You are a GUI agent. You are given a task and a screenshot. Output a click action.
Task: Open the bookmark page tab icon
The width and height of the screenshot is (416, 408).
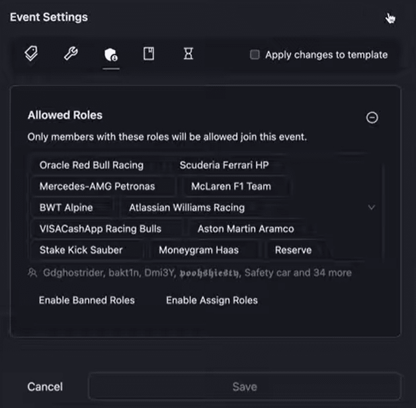click(149, 54)
